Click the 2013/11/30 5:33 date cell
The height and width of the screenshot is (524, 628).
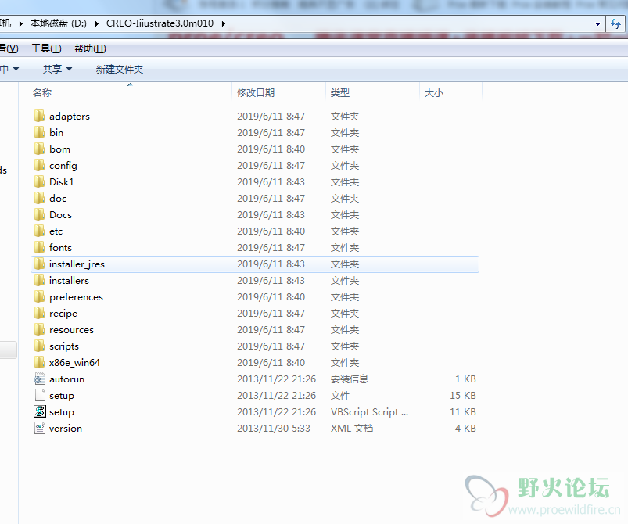(x=274, y=429)
